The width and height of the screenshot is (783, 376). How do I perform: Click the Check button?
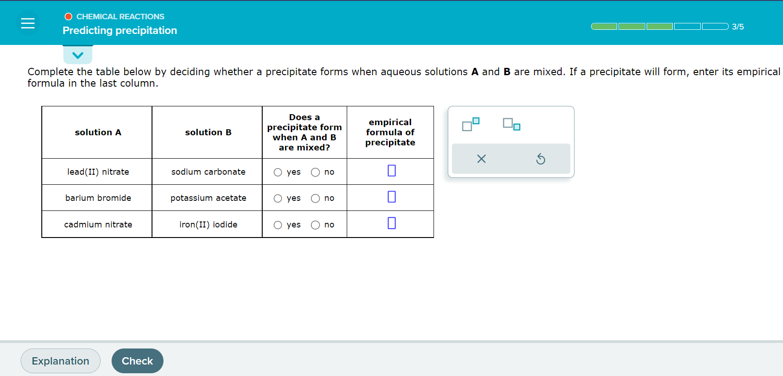(137, 361)
